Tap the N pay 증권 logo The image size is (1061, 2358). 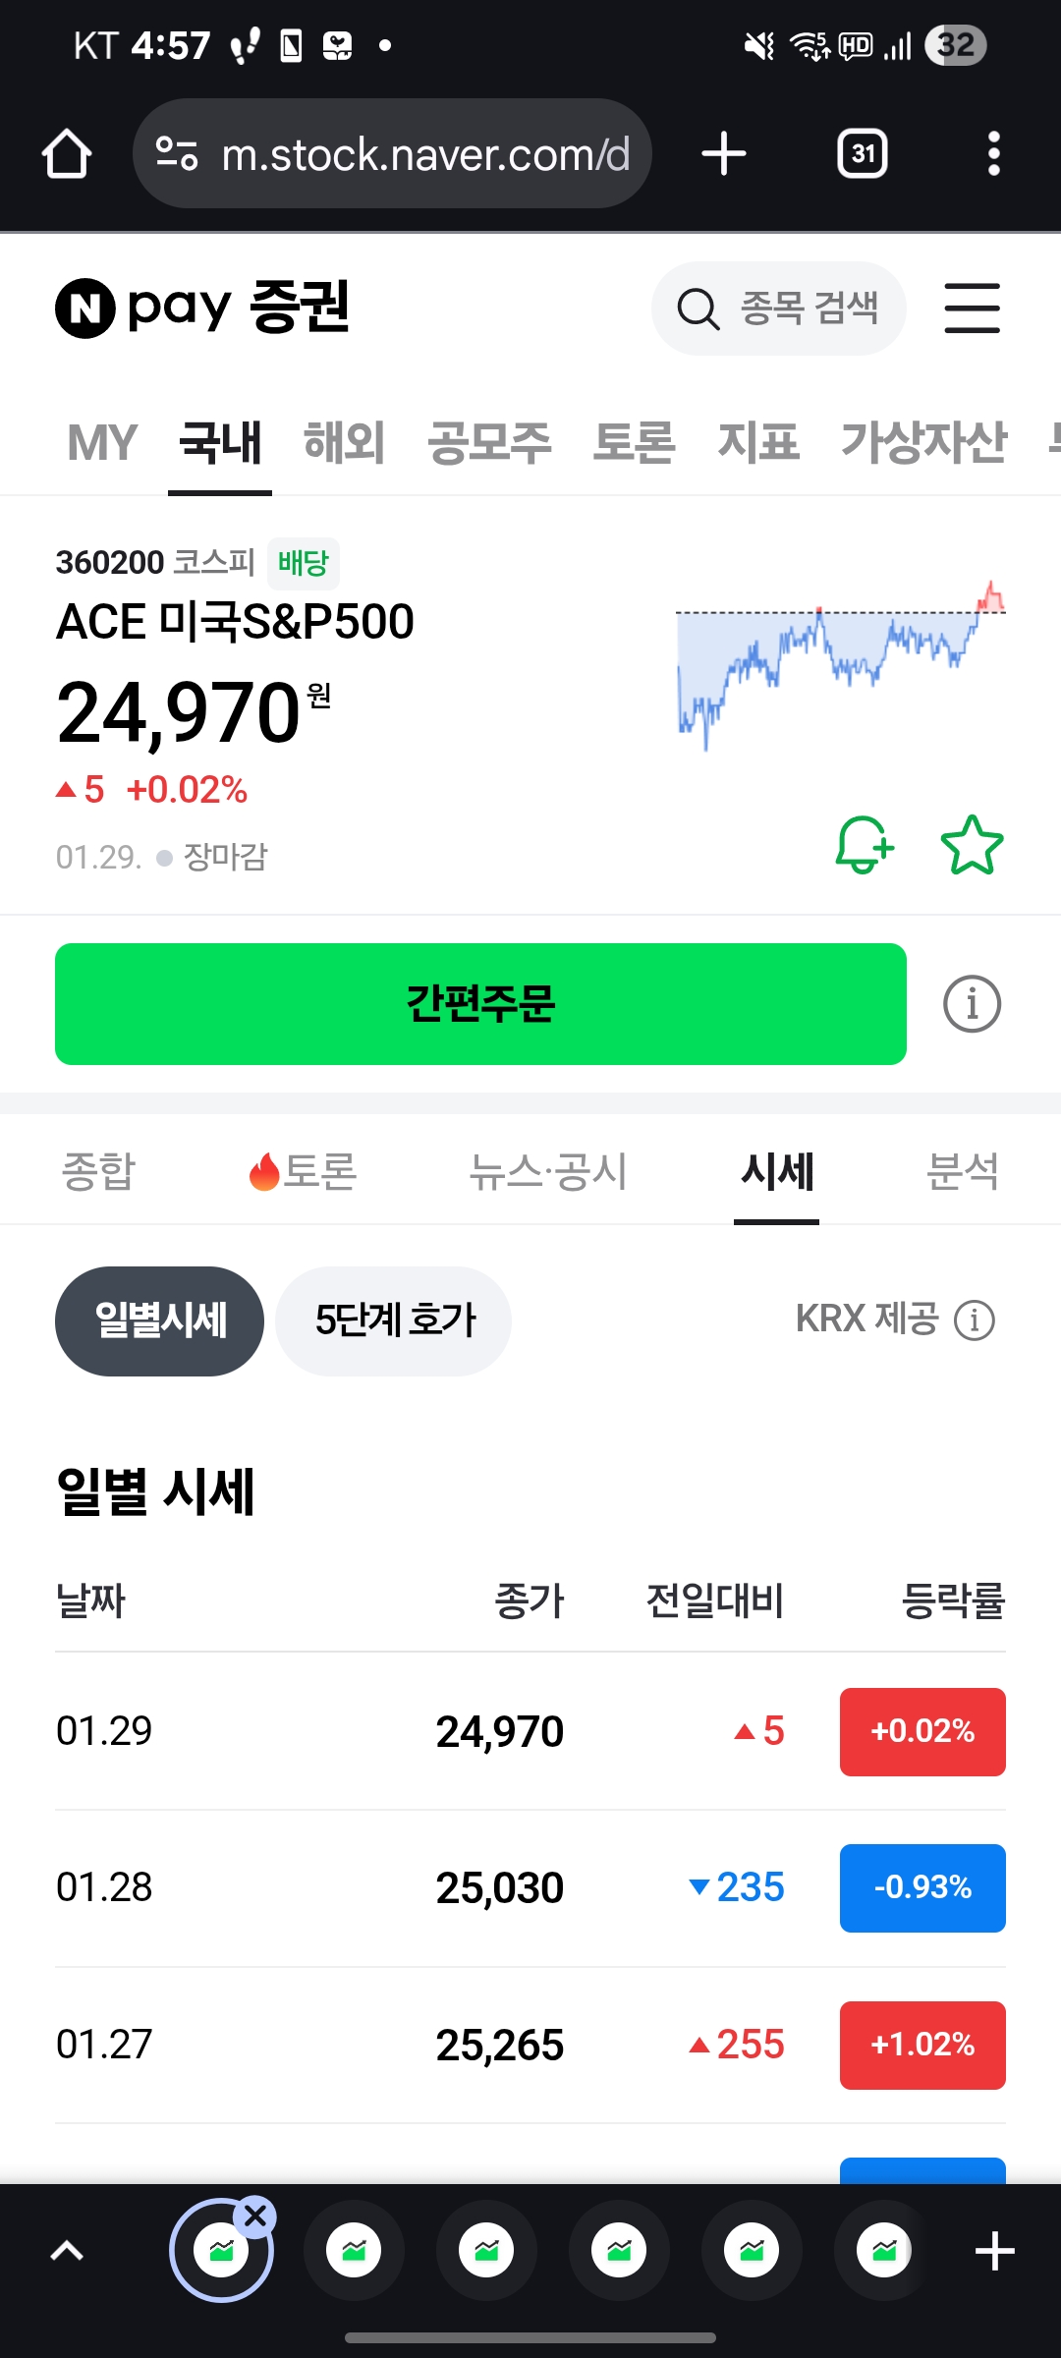point(202,308)
